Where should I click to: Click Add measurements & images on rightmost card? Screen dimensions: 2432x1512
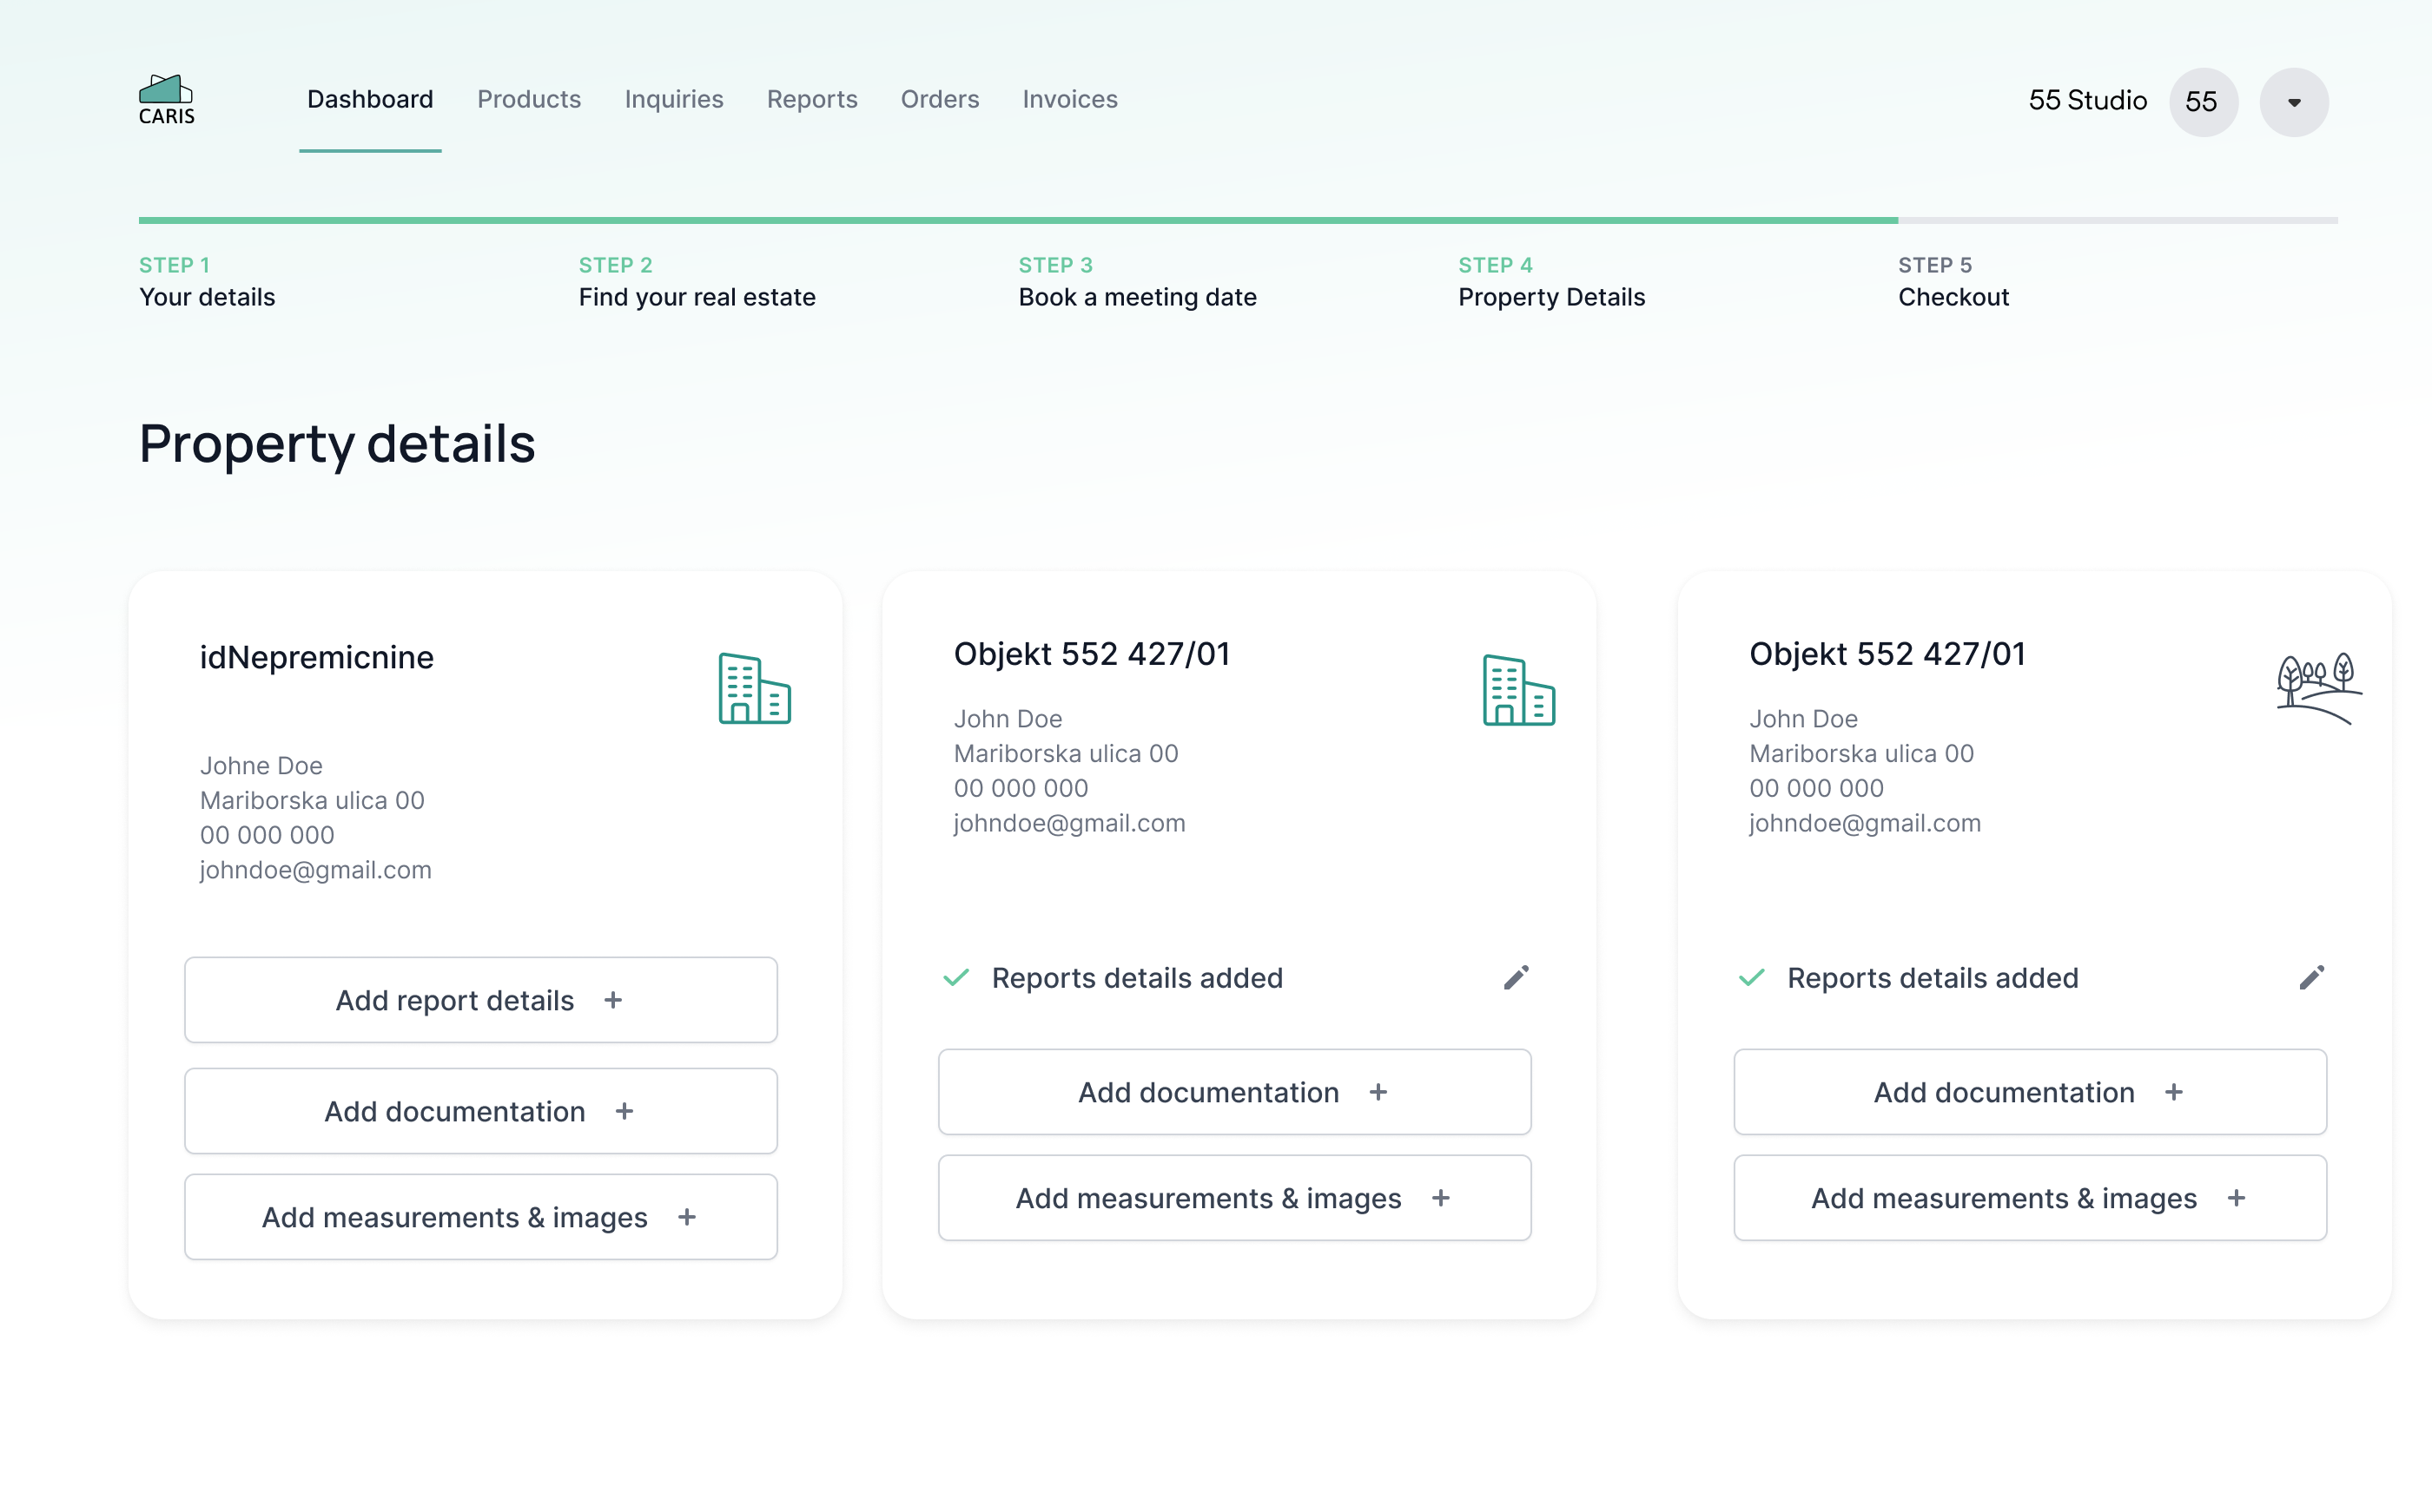click(2029, 1197)
